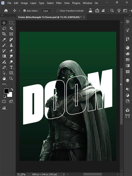This screenshot has height=176, width=132.
Task: Open the status bar info arrow
Action: [x=64, y=174]
